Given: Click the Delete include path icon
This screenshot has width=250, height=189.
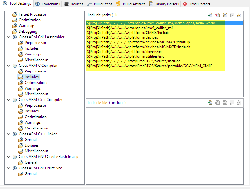Looking at the screenshot, I should click(x=217, y=15).
